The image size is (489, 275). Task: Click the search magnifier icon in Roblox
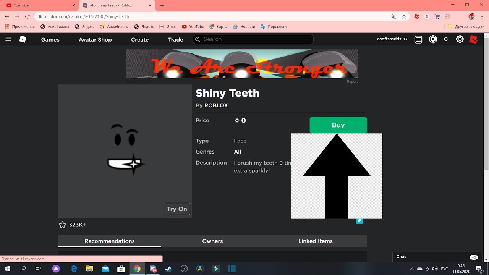click(x=198, y=39)
